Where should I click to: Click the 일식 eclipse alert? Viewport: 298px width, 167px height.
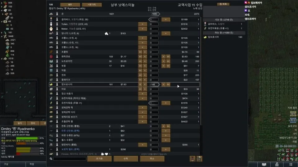(293, 113)
